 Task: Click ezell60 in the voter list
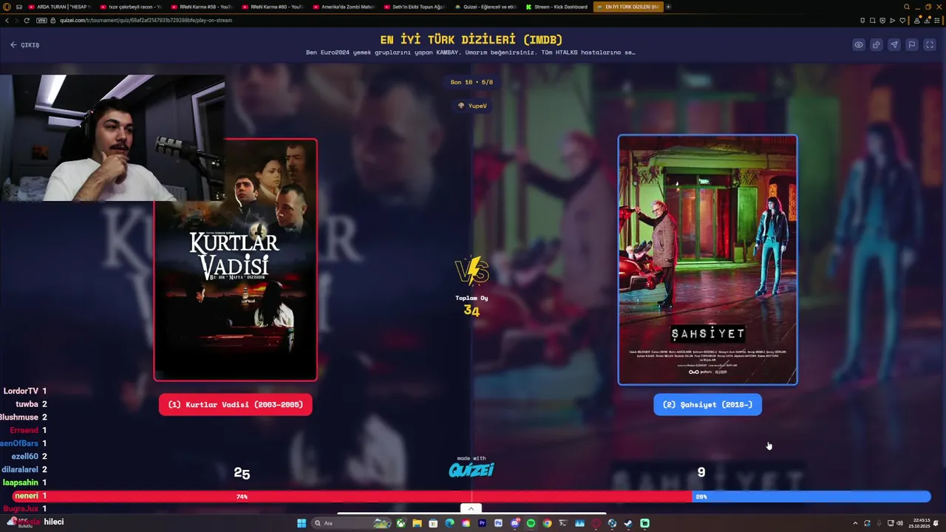[x=24, y=457]
